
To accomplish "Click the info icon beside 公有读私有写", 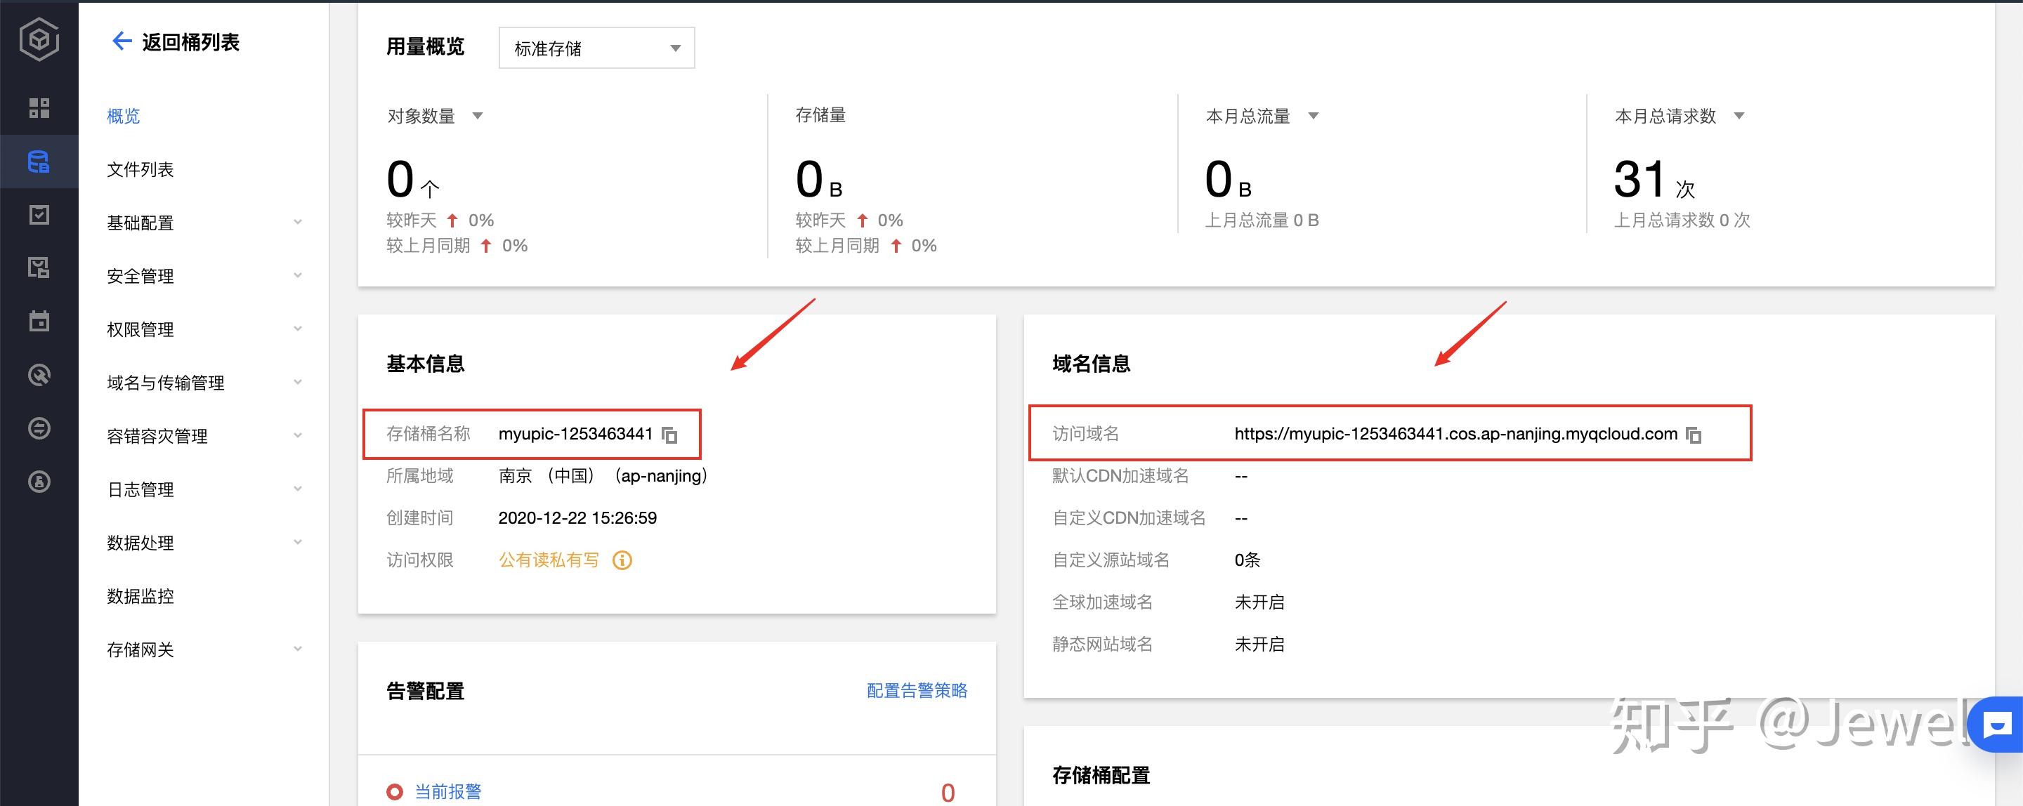I will [621, 560].
